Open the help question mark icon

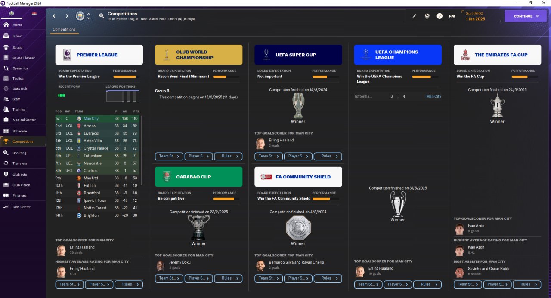[440, 16]
